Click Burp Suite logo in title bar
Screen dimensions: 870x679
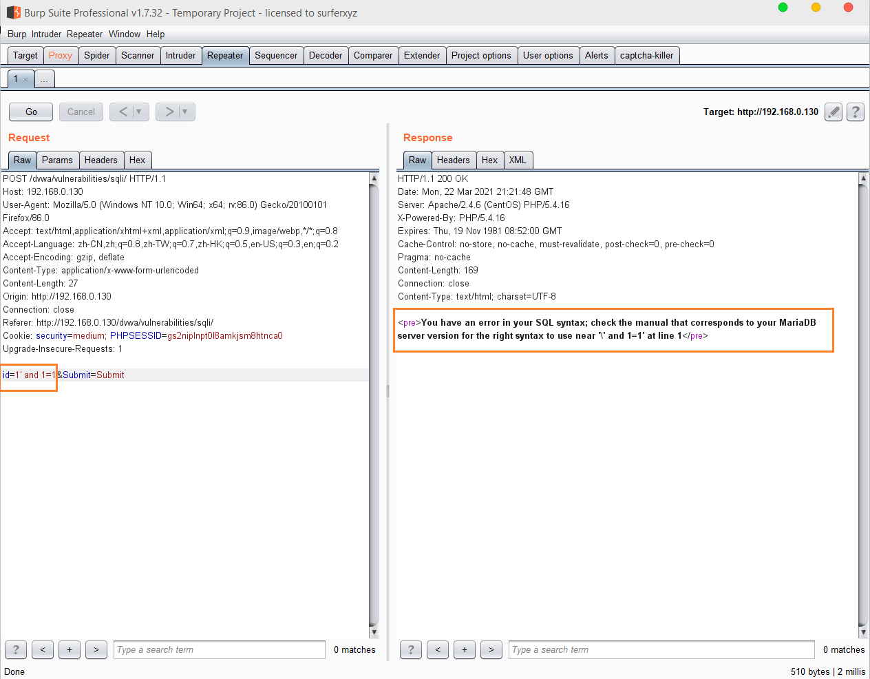point(14,12)
